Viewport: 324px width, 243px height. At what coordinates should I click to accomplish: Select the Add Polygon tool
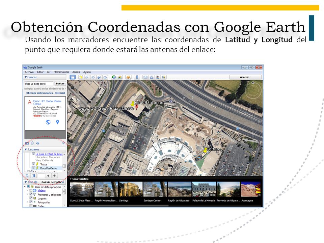(87, 77)
